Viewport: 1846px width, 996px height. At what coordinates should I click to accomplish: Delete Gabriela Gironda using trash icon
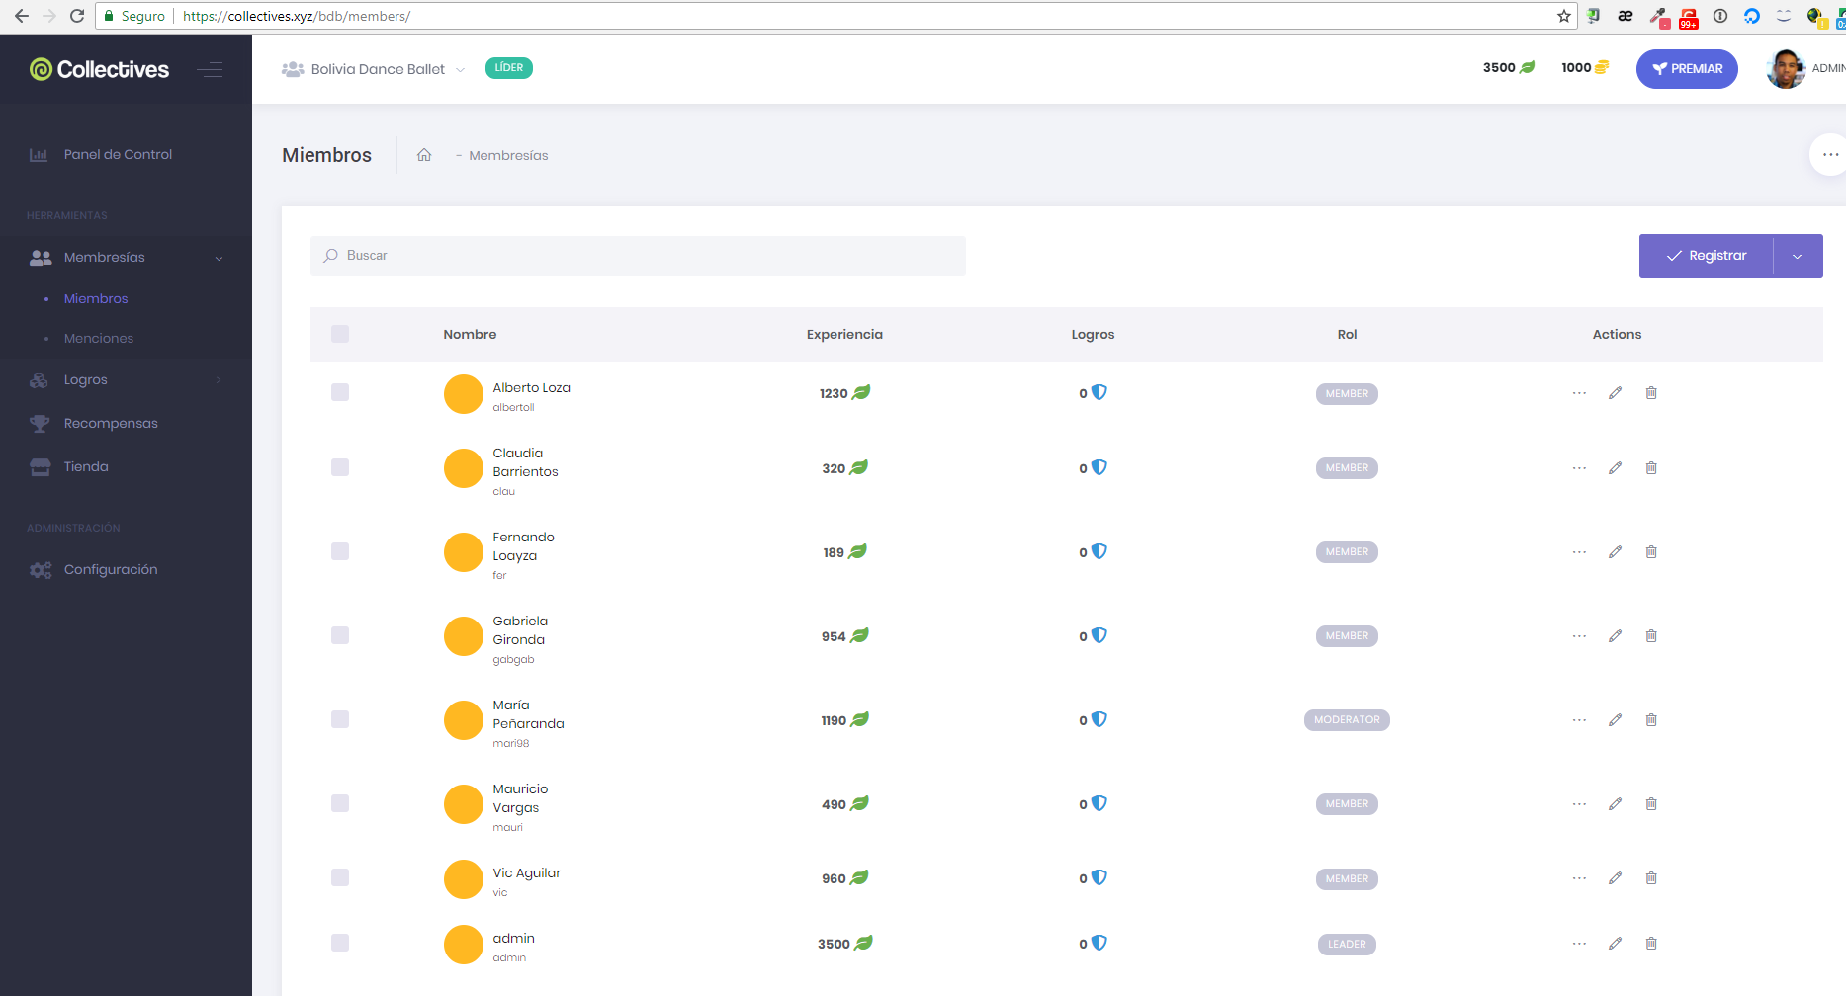coord(1651,636)
